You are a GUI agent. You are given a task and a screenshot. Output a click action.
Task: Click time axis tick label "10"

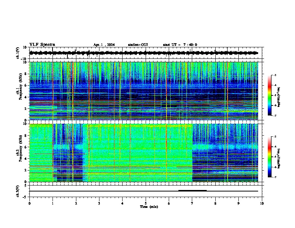262,203
